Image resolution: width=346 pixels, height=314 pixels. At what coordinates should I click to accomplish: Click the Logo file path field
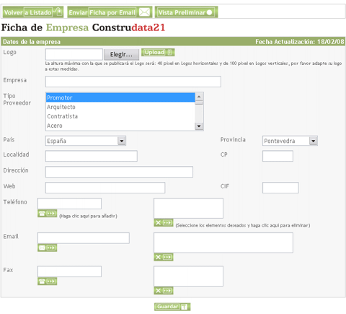pos(74,54)
